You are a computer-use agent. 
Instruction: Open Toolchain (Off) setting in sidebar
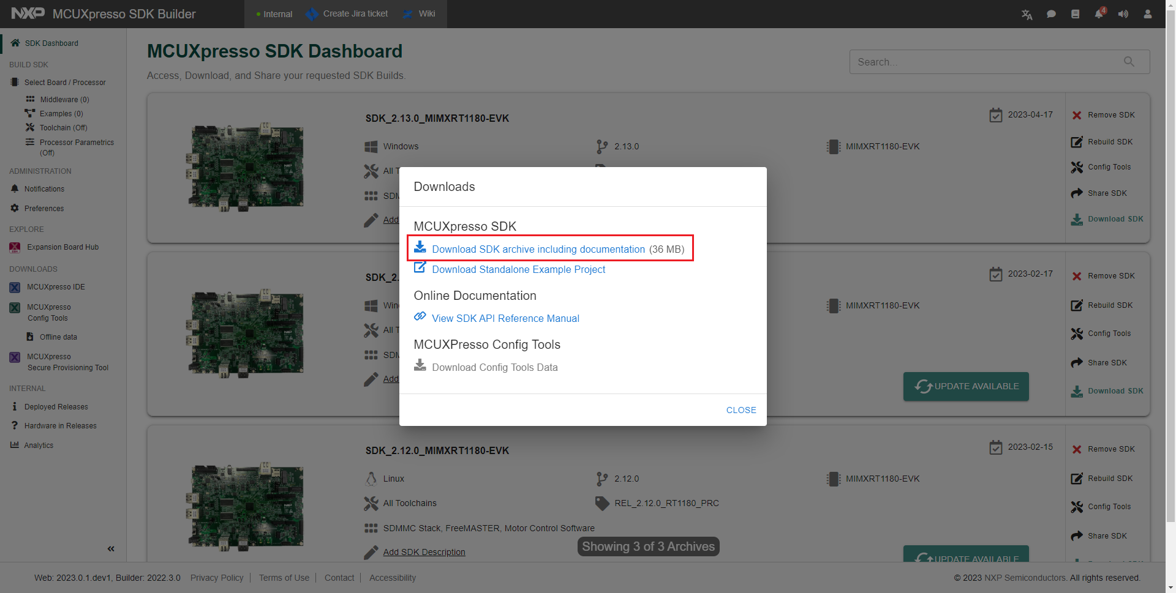[63, 128]
